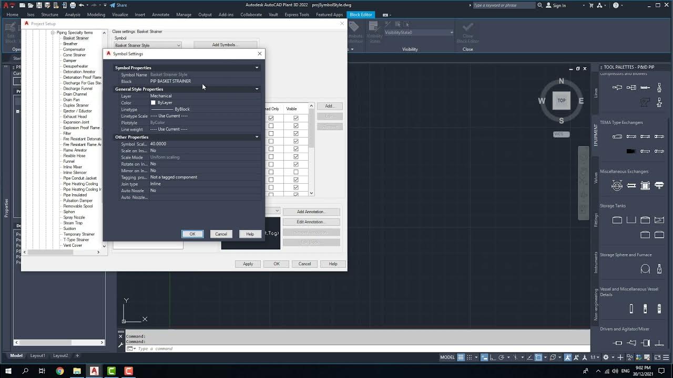Screen dimensions: 673x378
Task: Open snap mode dropdown arrow in status bar
Action: point(476,358)
